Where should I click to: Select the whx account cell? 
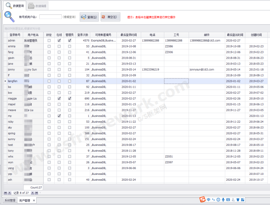click(15, 156)
